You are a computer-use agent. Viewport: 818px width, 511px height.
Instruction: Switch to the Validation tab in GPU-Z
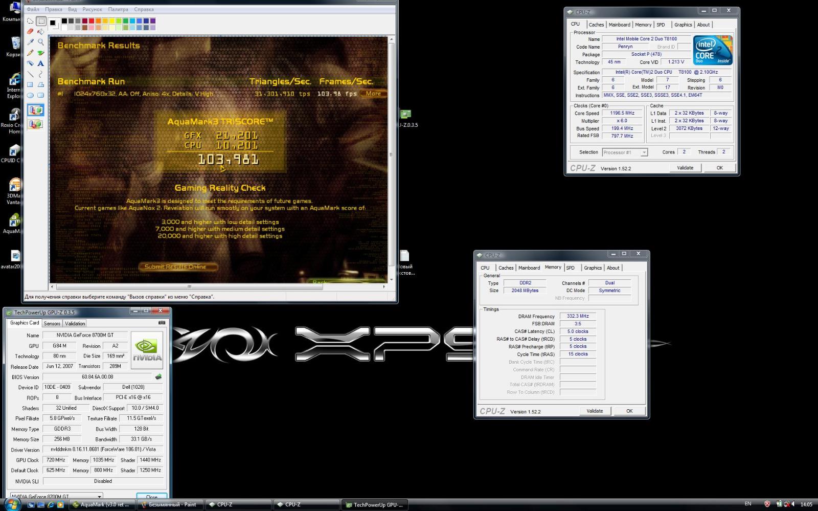click(75, 323)
